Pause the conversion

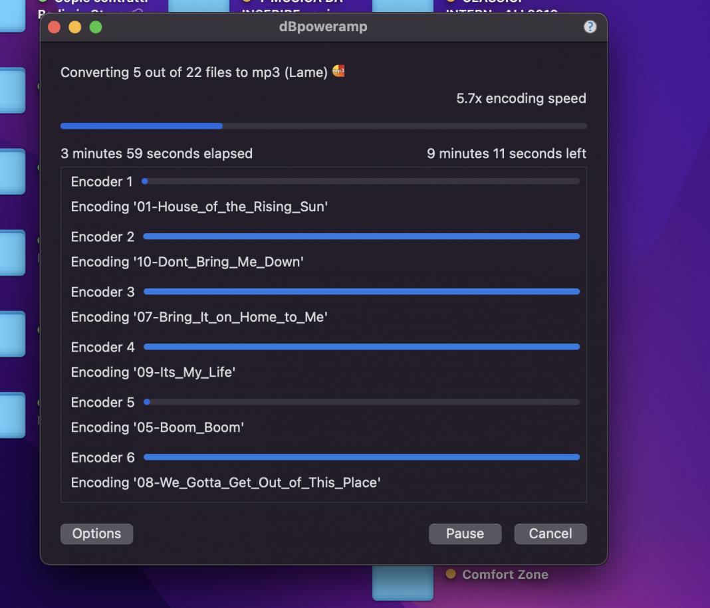pyautogui.click(x=465, y=534)
